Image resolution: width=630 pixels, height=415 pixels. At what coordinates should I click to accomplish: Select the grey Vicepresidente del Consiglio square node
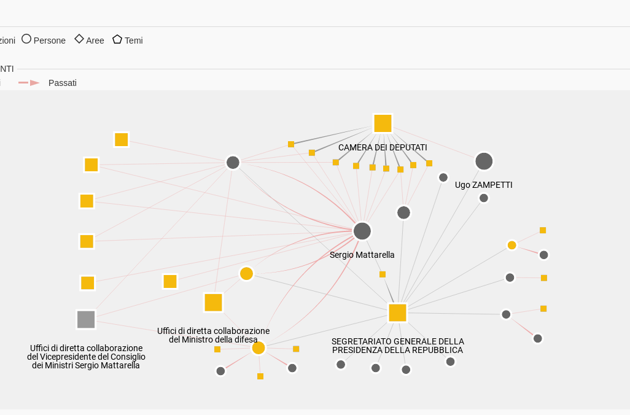tap(86, 319)
